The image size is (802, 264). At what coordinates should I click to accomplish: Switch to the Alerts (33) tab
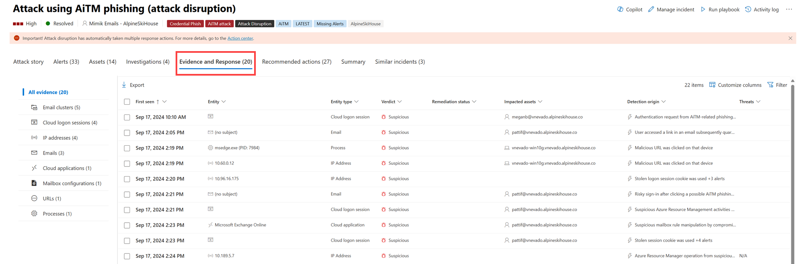tap(66, 62)
